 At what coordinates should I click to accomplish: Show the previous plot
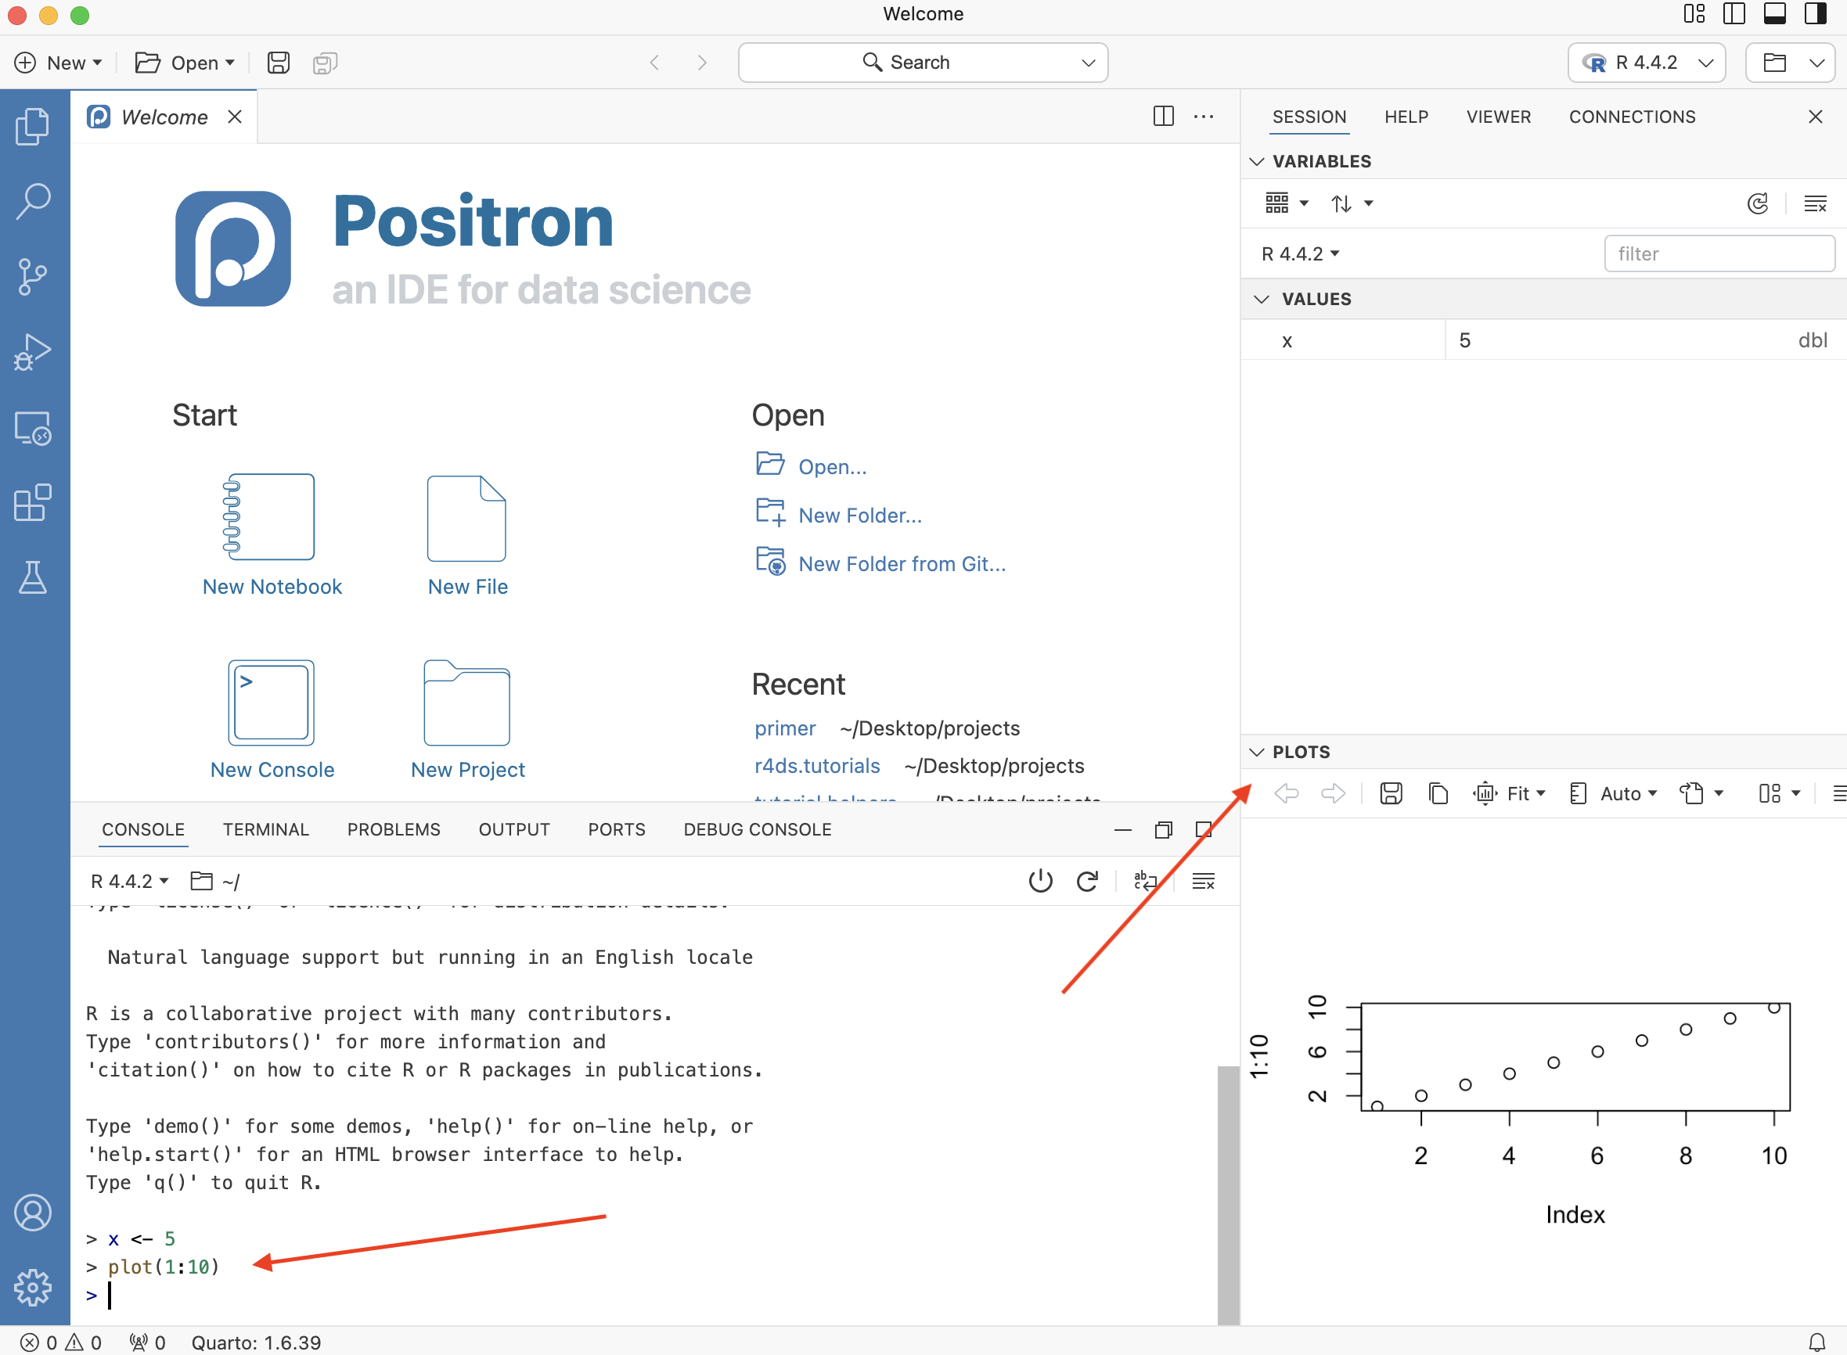(x=1286, y=793)
